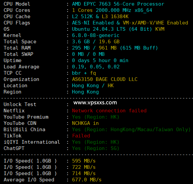This screenshot has width=193, height=184.
Task: Click the AS63150 BAGE CLOUD LLC organization
Action: (x=105, y=79)
